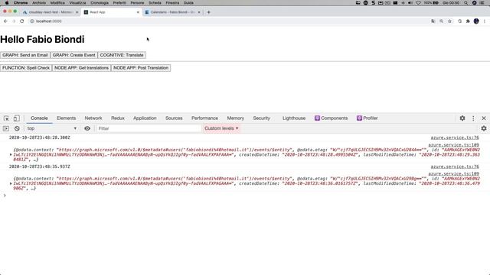
Task: Open console settings gear on the right
Action: pos(484,128)
